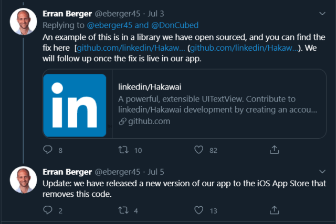This screenshot has width=336, height=224.
Task: Reply to the iOS App Store update tweet
Action: pos(48,210)
